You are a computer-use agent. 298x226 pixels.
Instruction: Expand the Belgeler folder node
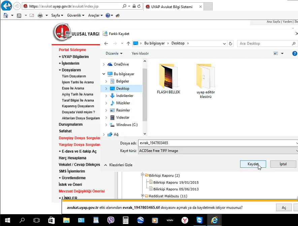point(106,82)
